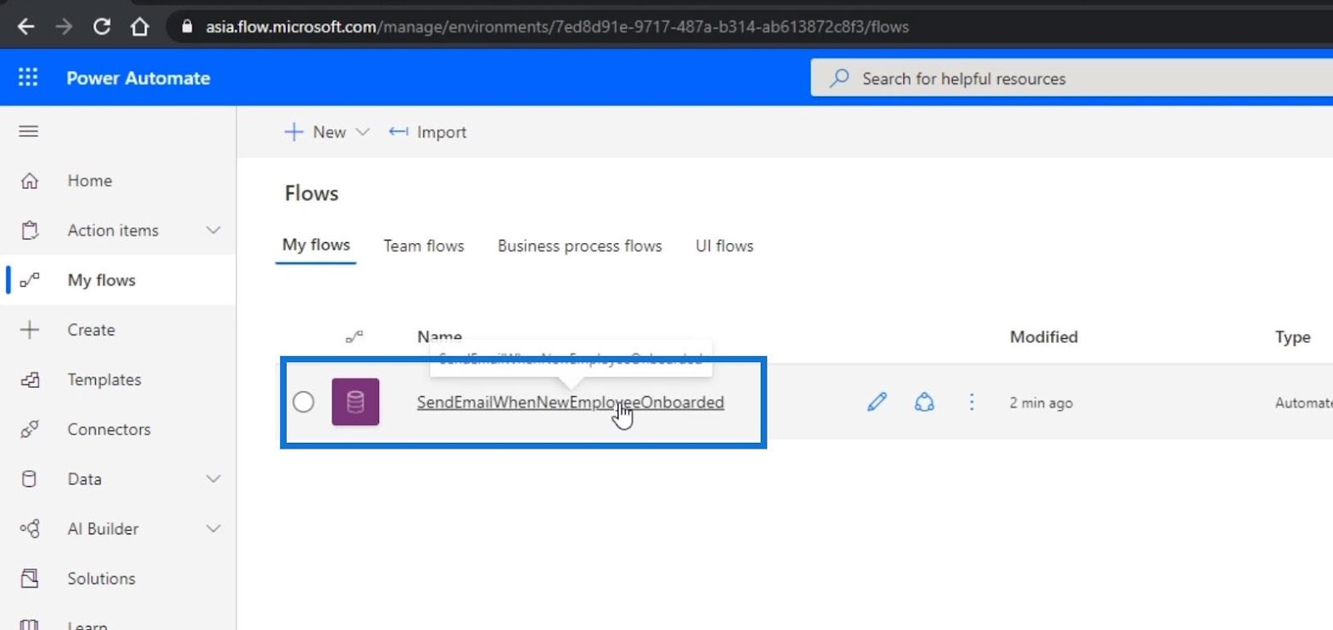Click the Action items clipboard icon

[29, 231]
